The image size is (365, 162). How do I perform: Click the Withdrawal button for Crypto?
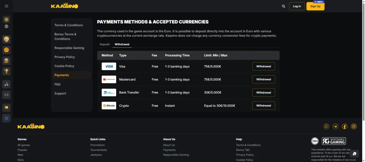[x=264, y=106]
